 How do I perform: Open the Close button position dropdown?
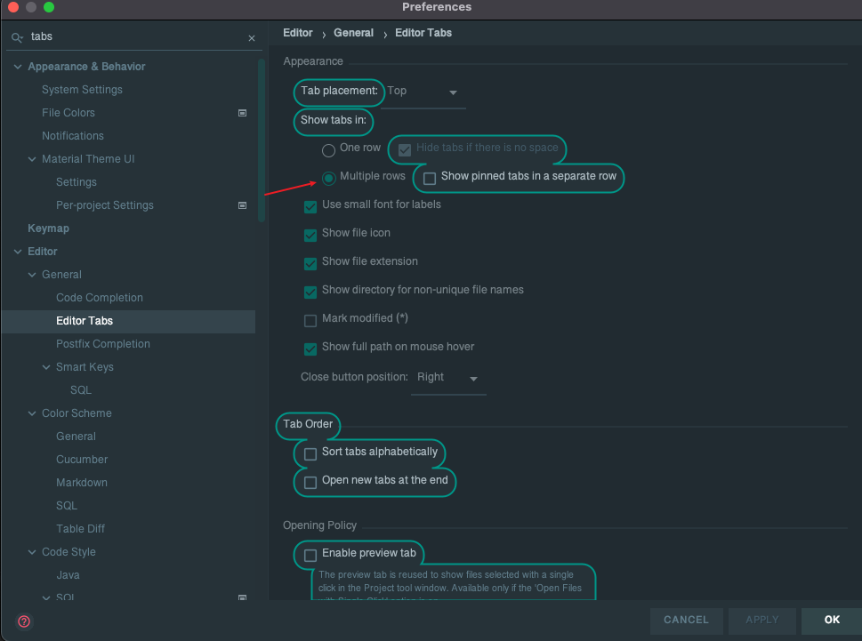point(450,379)
